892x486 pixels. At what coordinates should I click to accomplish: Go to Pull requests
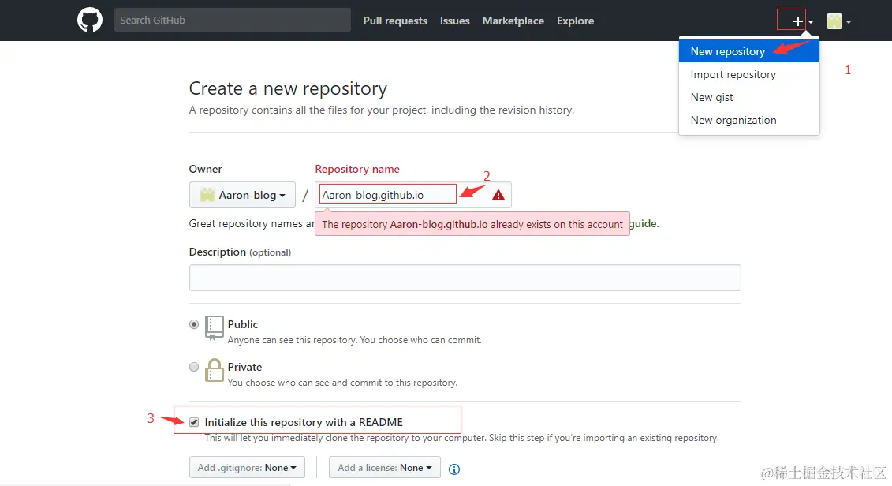(395, 21)
